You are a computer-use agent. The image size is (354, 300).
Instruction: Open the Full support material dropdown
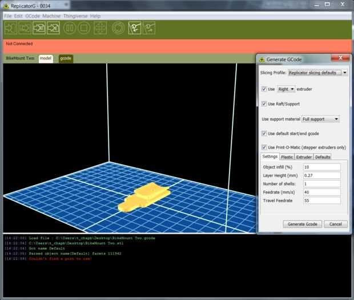320,119
